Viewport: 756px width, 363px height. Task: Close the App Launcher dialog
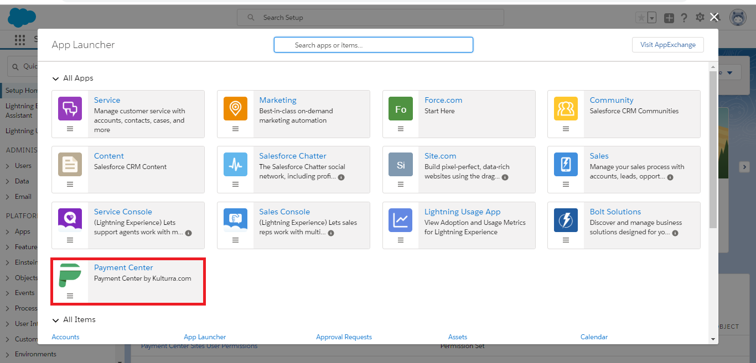pyautogui.click(x=714, y=17)
